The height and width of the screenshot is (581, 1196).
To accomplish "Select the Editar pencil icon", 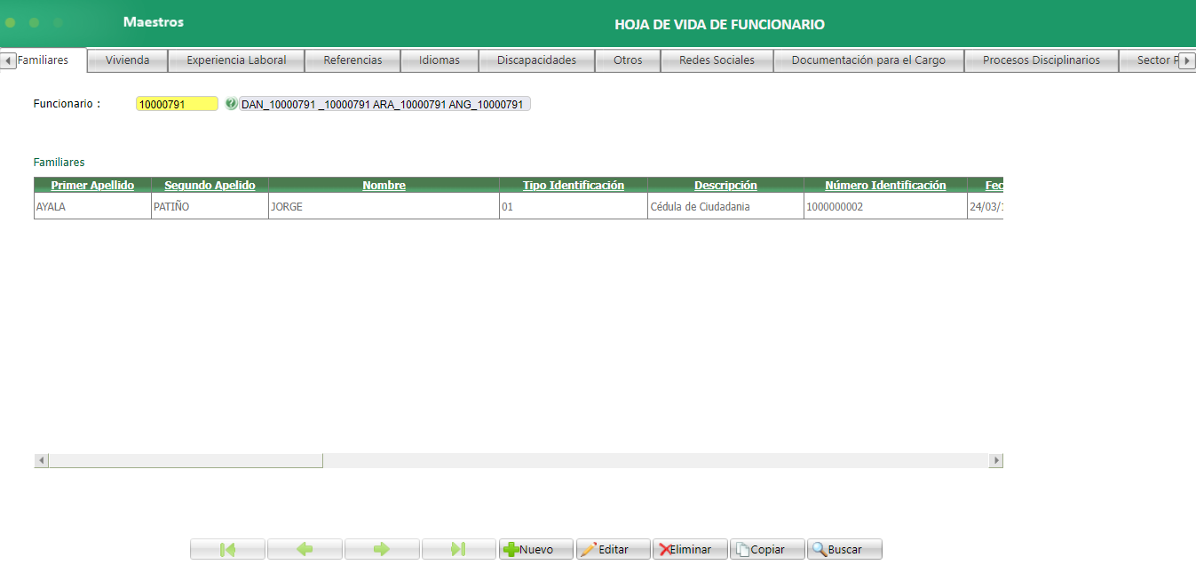I will (x=588, y=548).
